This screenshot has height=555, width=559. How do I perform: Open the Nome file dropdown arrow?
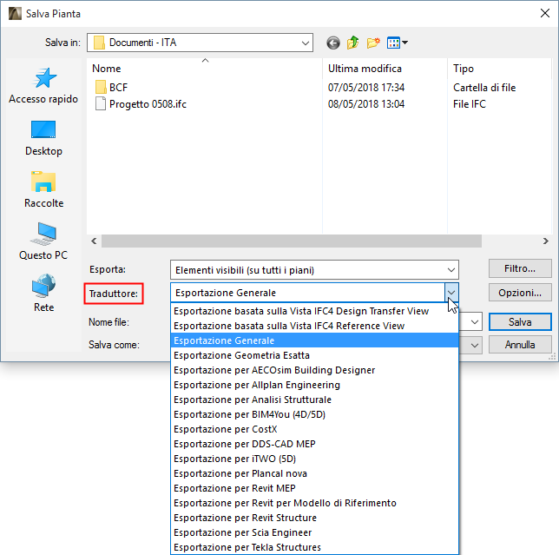[x=475, y=322]
